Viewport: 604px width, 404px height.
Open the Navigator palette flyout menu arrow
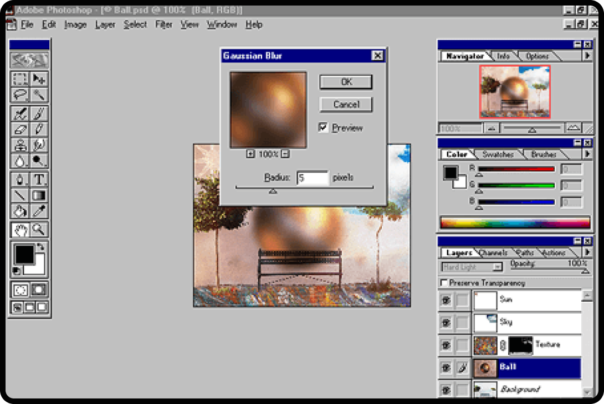tap(587, 56)
